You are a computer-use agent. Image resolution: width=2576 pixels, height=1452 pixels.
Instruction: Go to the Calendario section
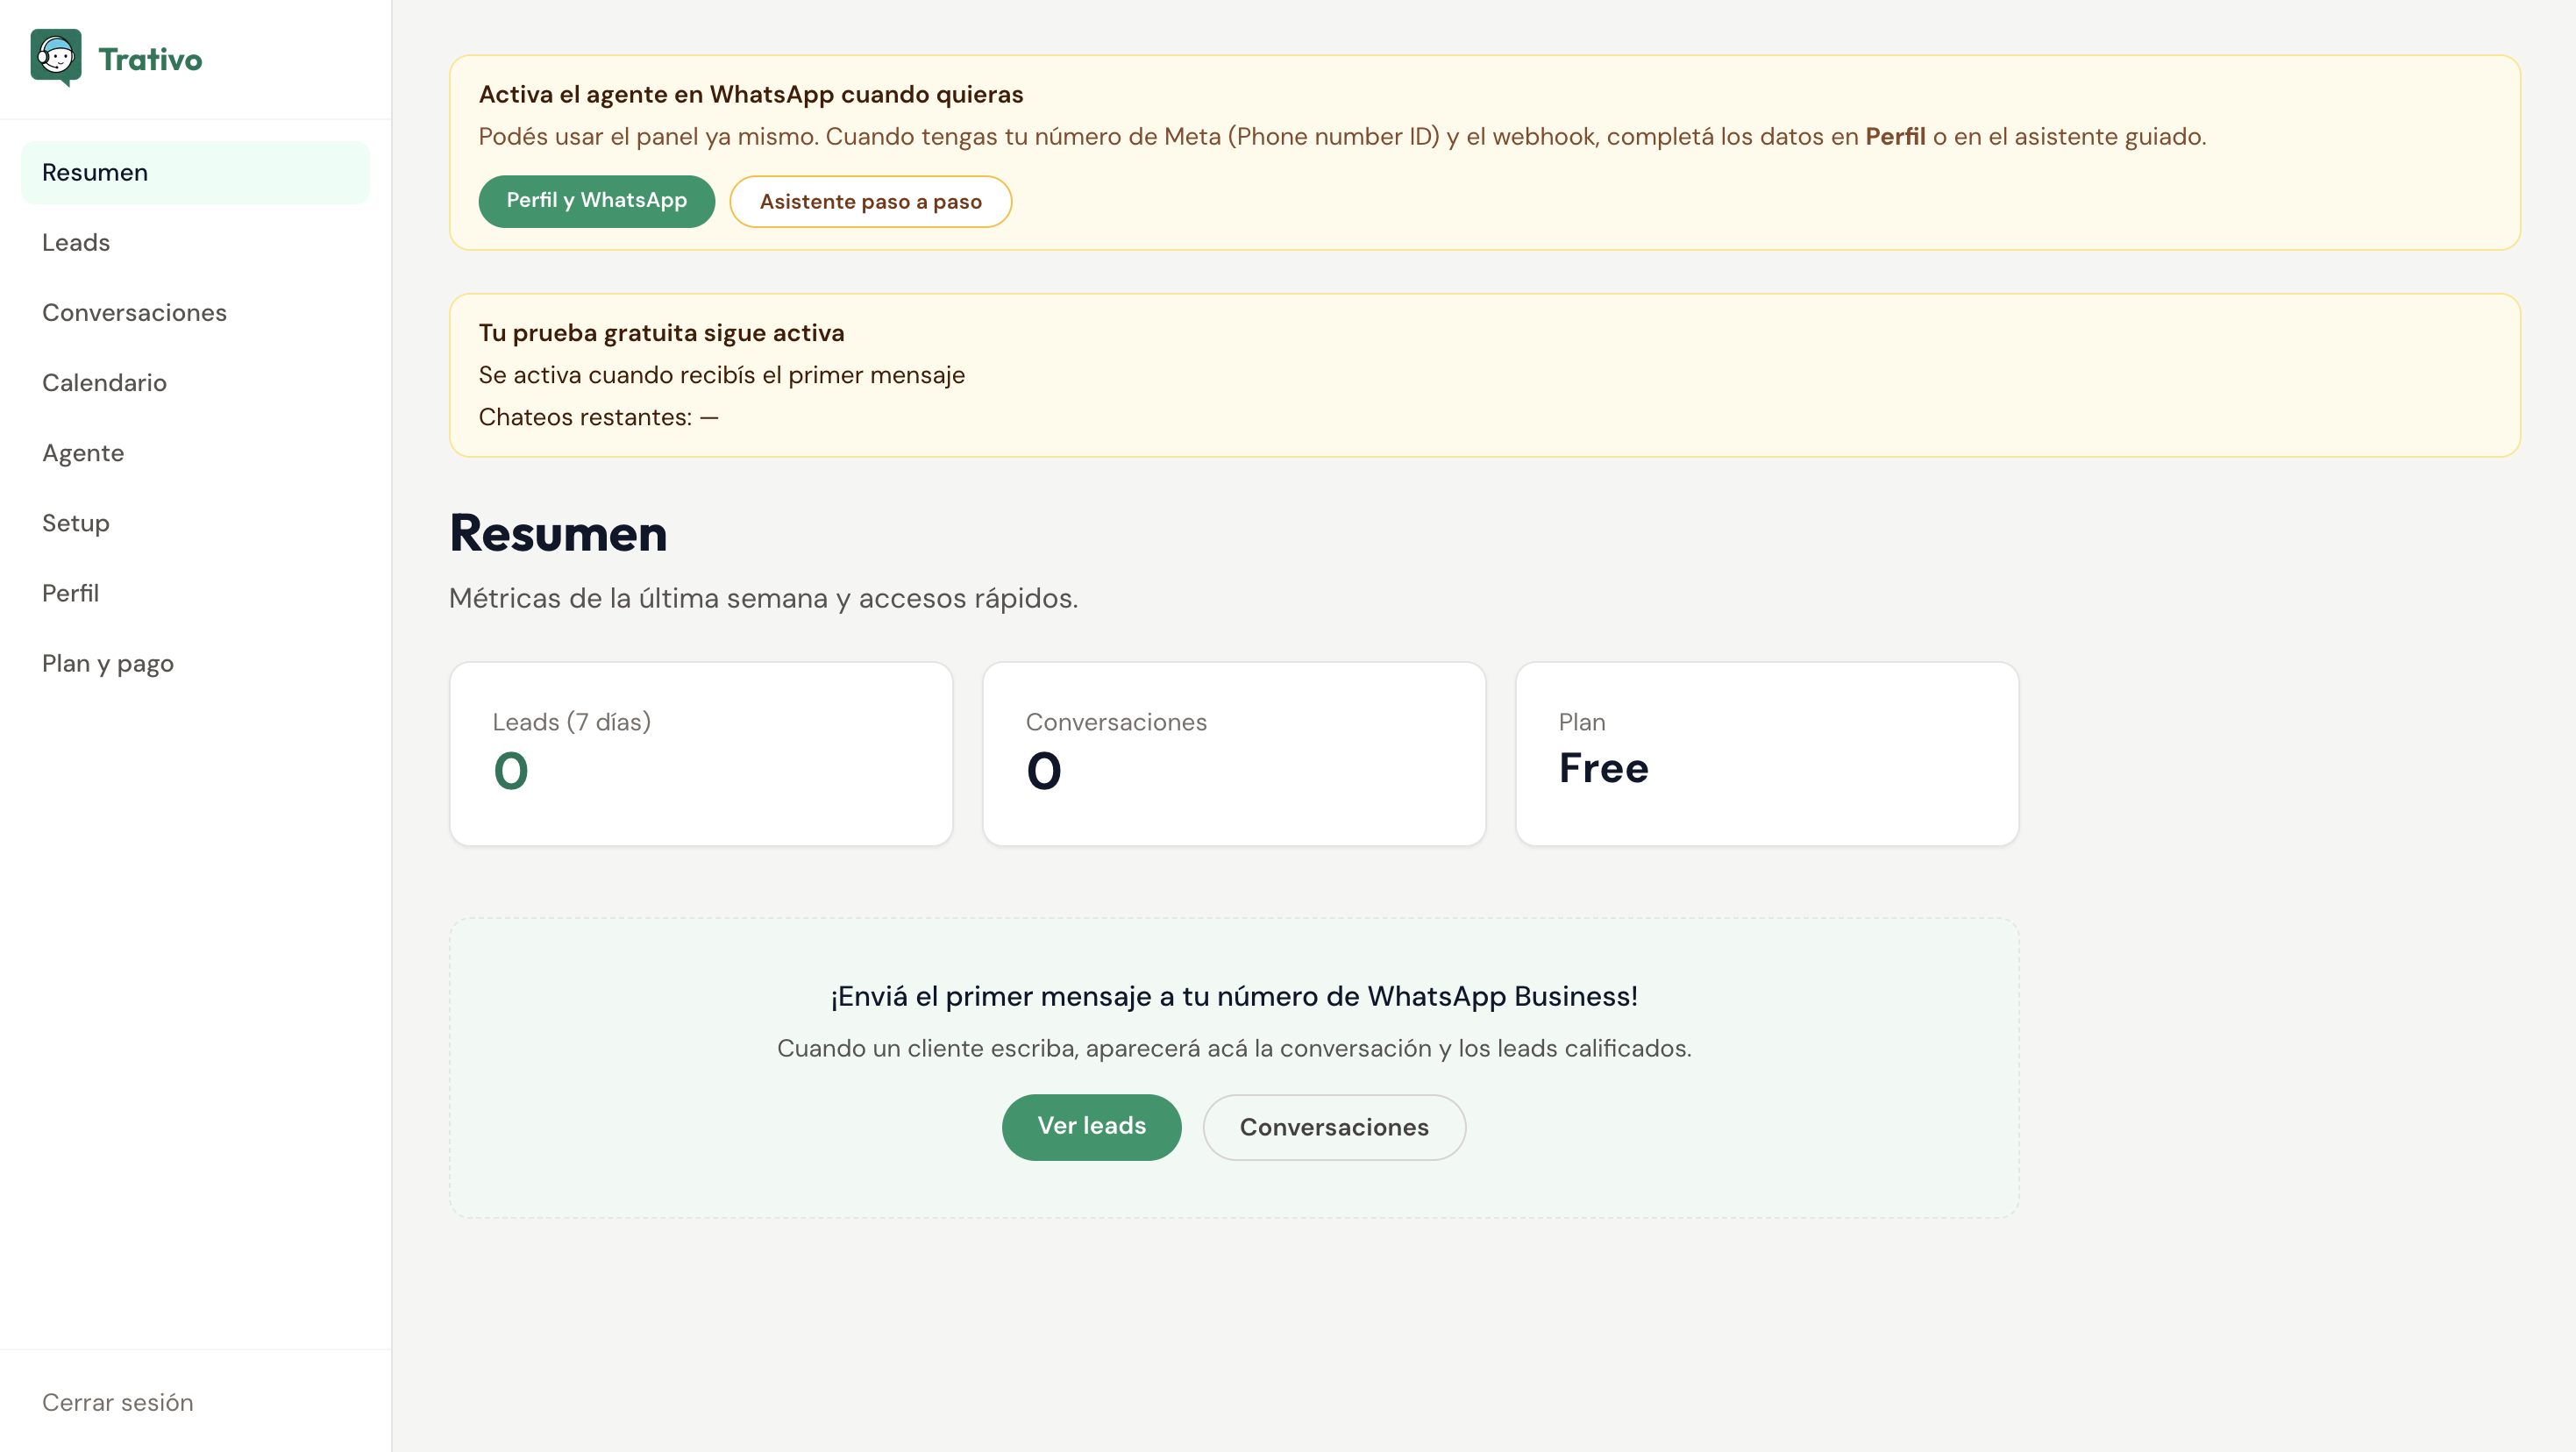[104, 382]
